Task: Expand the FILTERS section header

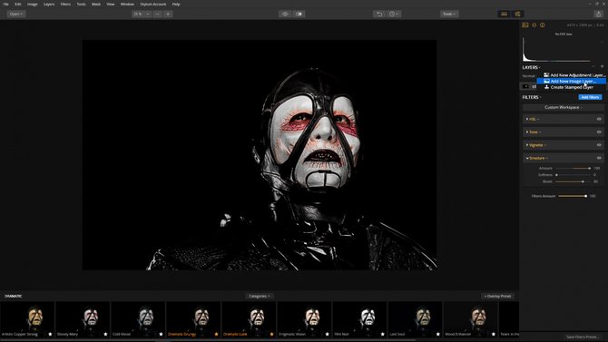Action: (532, 97)
